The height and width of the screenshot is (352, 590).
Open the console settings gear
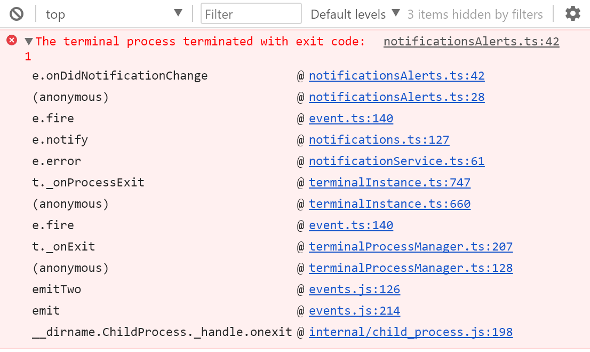point(572,14)
